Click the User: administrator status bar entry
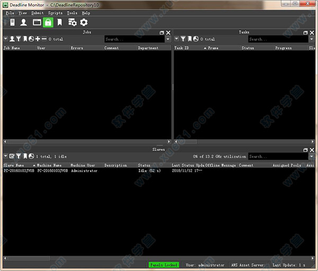The height and width of the screenshot is (271, 318). click(205, 265)
